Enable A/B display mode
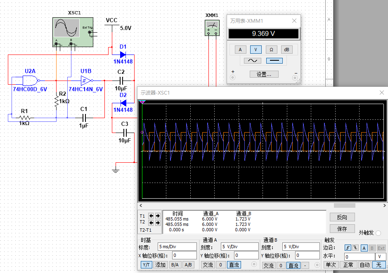388x273 pixels. coord(188,265)
